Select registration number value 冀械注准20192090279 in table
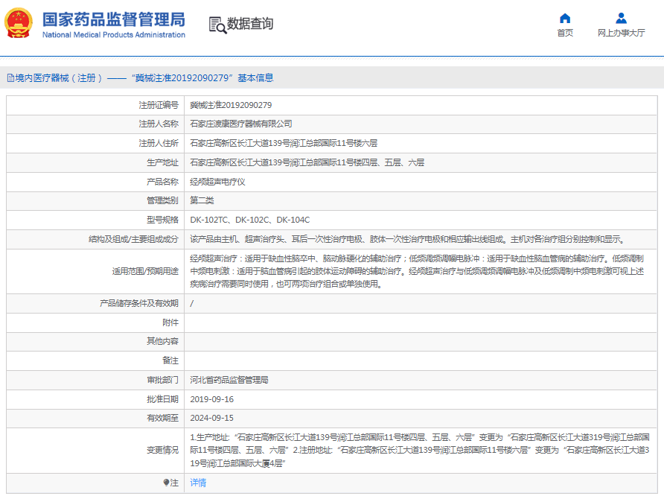 (231, 105)
